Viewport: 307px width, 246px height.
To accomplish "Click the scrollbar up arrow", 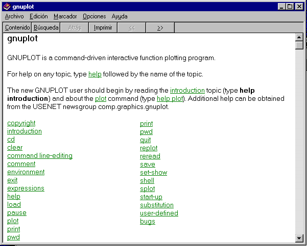I will pos(299,37).
